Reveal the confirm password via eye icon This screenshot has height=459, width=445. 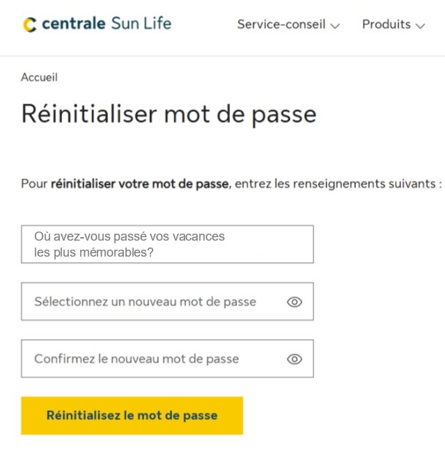295,359
